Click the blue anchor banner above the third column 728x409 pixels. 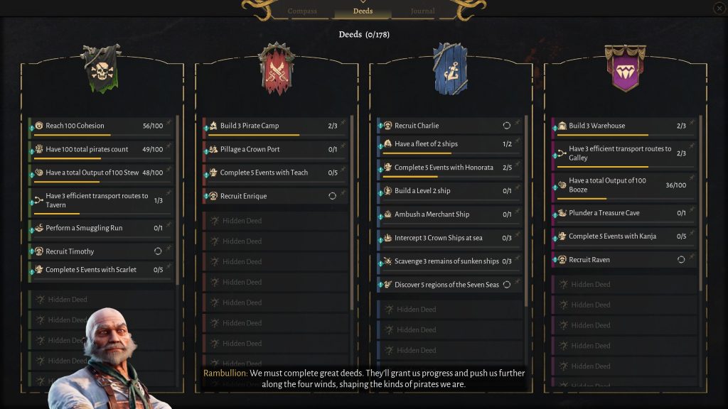pyautogui.click(x=449, y=70)
